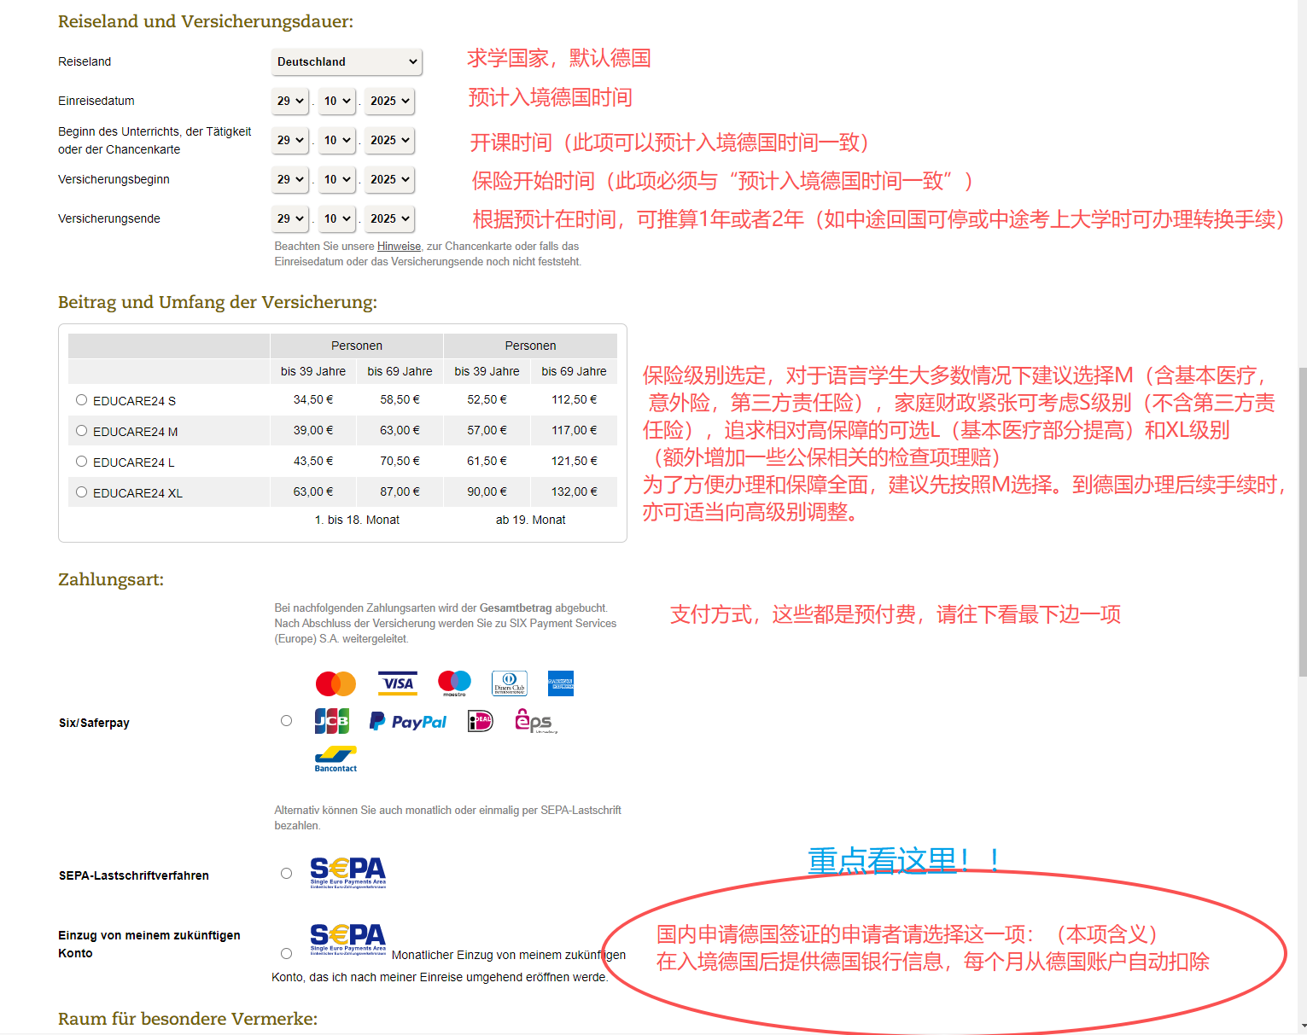Open the Reiseland country dropdown
The image size is (1307, 1035).
pos(347,61)
